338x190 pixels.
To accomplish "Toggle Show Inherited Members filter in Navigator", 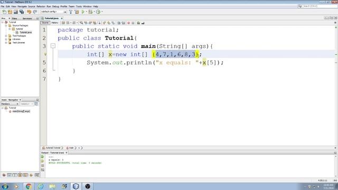I will [4, 175].
